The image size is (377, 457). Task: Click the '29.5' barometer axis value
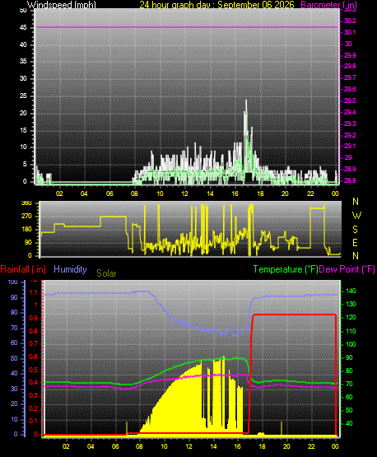coord(350,100)
